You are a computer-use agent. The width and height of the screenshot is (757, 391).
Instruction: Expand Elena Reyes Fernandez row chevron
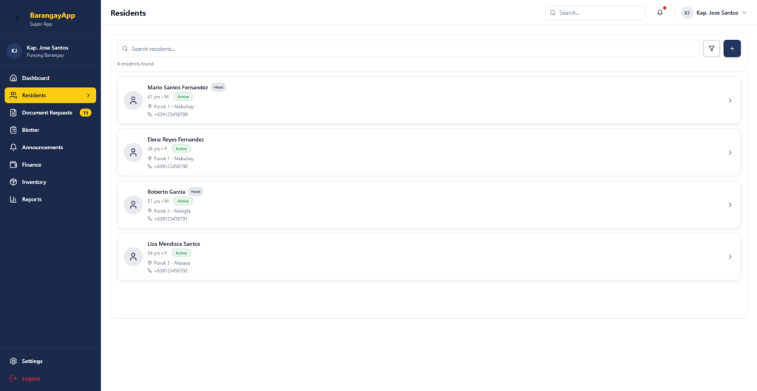pyautogui.click(x=730, y=153)
